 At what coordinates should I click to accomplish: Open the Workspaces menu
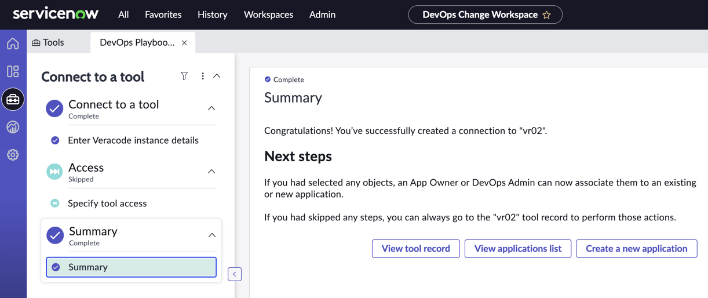coord(268,14)
